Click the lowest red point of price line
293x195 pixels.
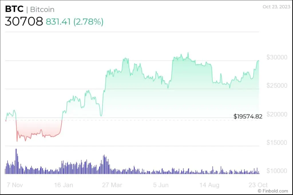[x=17, y=141]
